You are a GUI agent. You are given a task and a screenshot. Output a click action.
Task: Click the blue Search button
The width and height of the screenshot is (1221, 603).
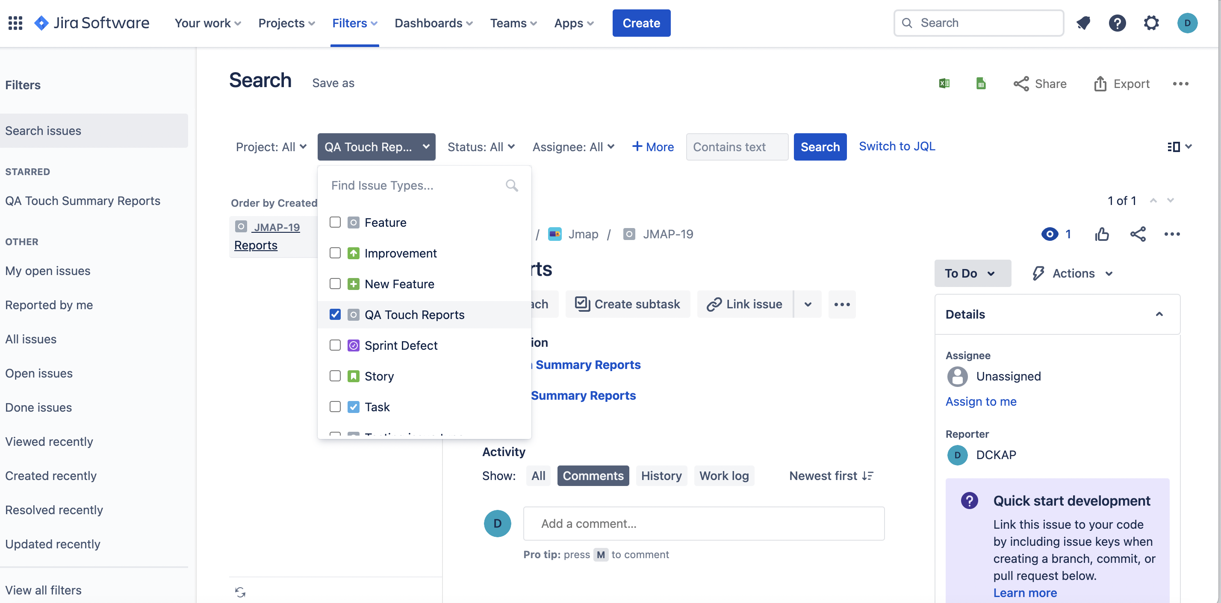point(820,147)
